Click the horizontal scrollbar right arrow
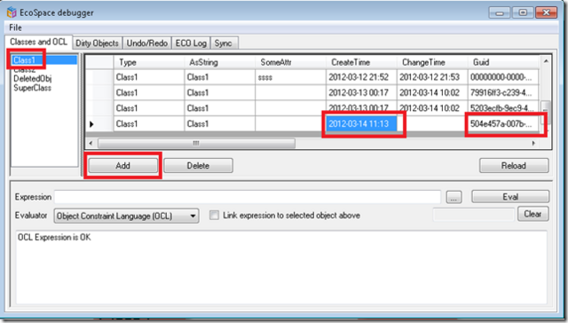This screenshot has height=323, width=568. [x=533, y=143]
